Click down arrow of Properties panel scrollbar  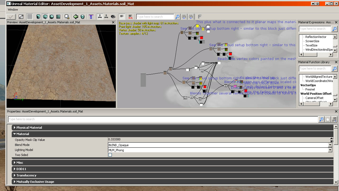click(x=336, y=182)
